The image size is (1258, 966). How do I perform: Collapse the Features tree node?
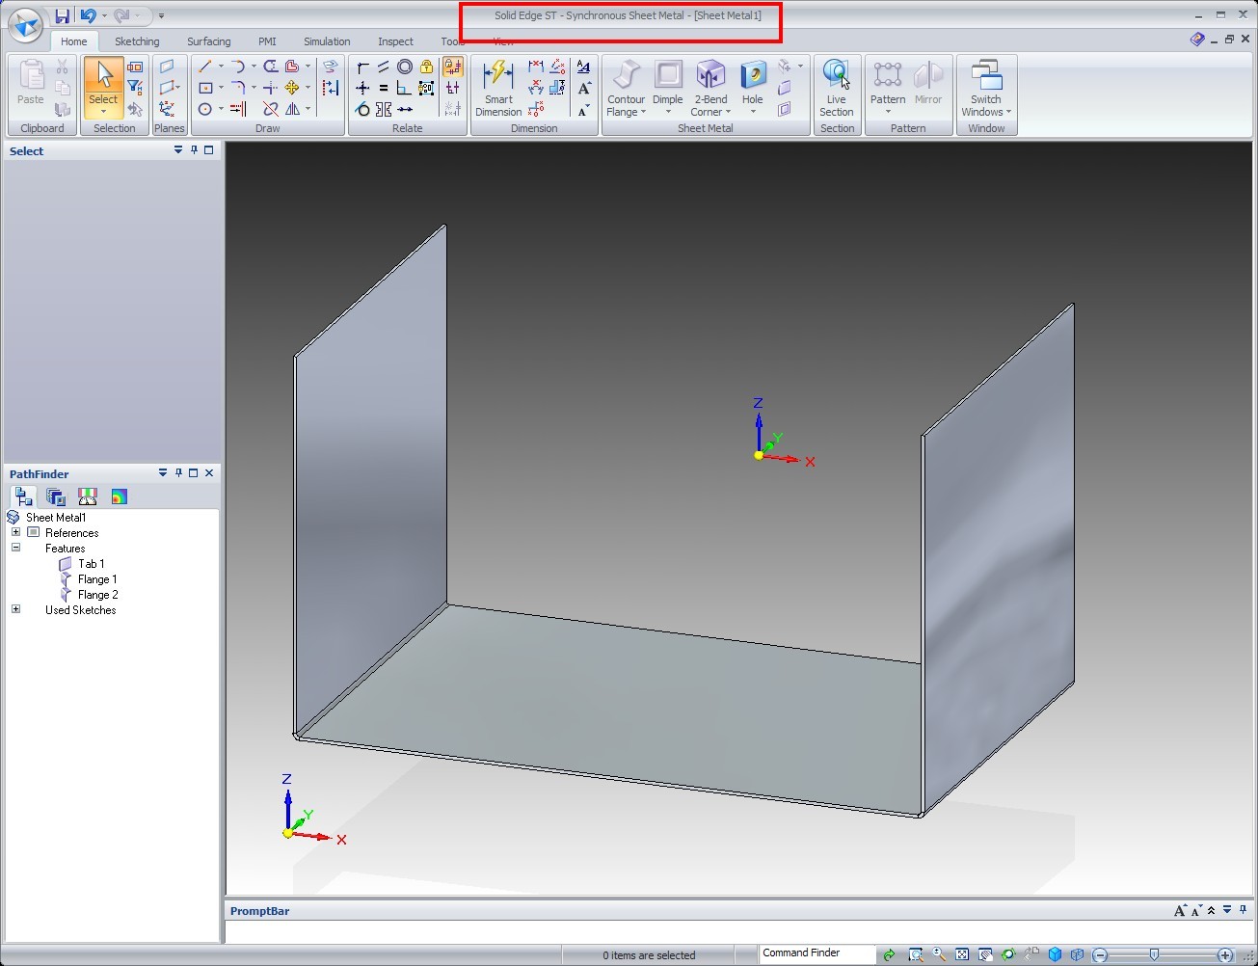point(15,548)
